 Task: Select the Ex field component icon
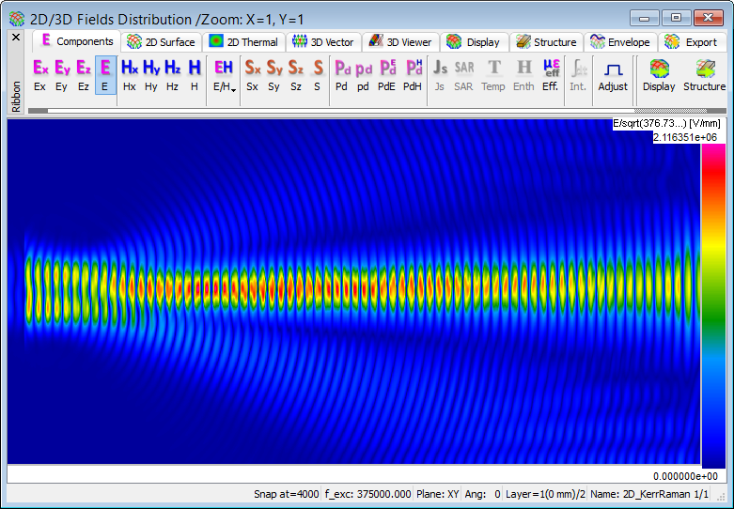click(39, 74)
